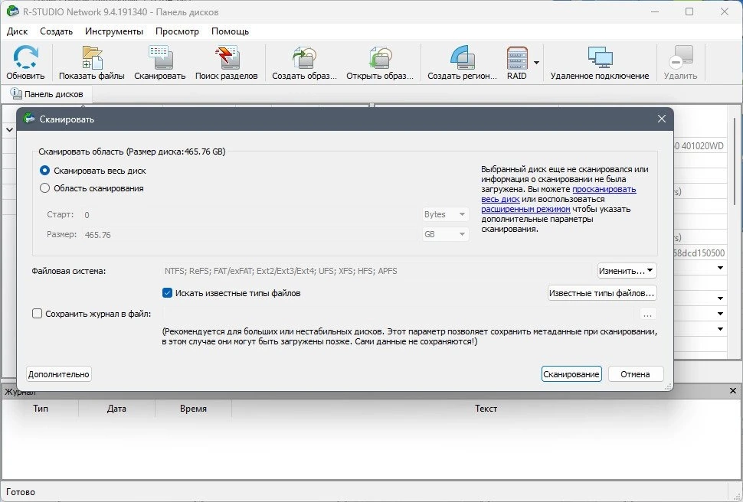Click R-STUDIO app icon in title bar
This screenshot has width=743, height=502.
tap(13, 11)
